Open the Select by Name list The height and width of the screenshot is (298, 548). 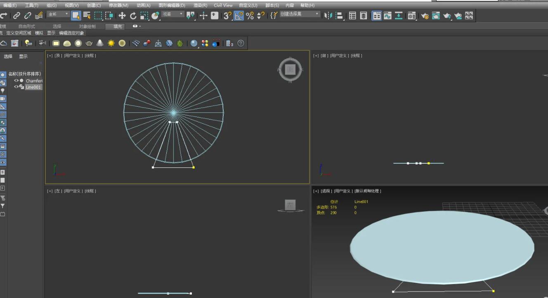coord(87,16)
